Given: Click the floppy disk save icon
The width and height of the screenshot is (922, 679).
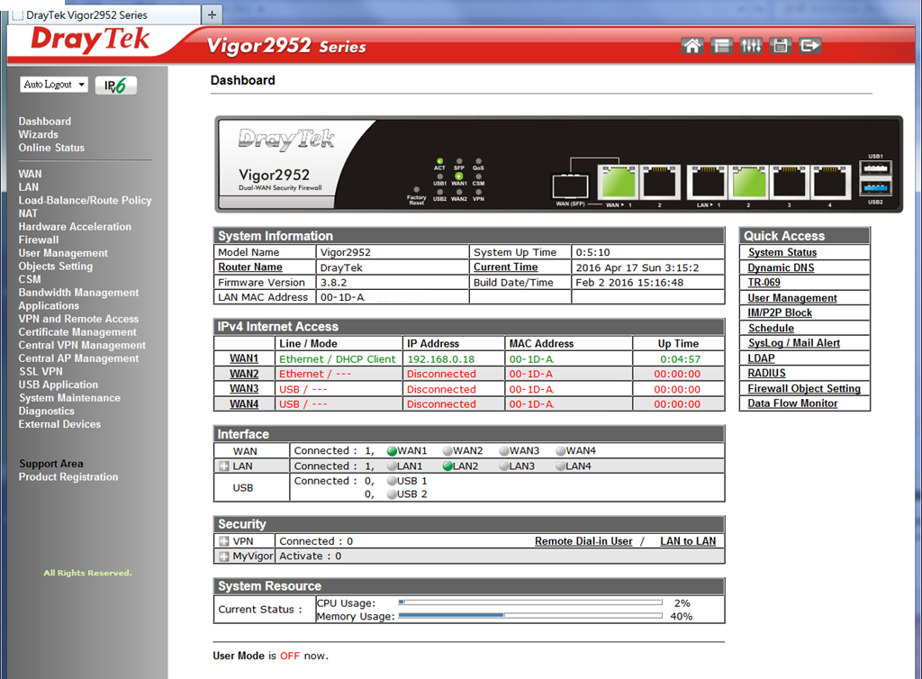Looking at the screenshot, I should coord(781,45).
